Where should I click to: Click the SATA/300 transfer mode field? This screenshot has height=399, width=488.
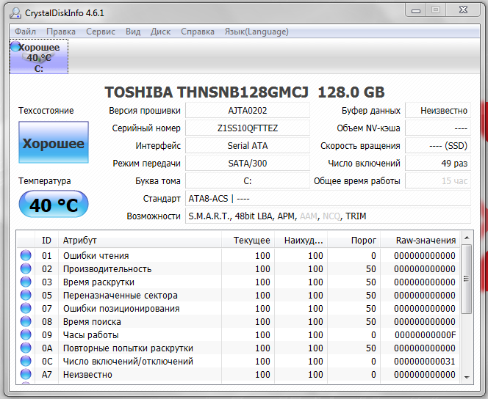pos(248,164)
